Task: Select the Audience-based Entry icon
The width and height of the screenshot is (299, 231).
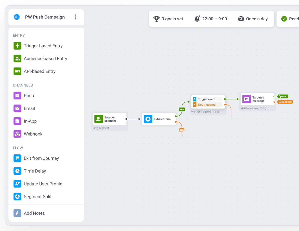Action: coord(17,59)
